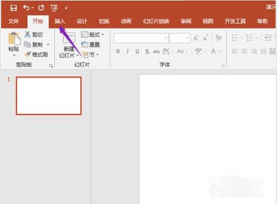This screenshot has height=204, width=280.
Task: Click the decrease list level icon
Action: [268, 38]
